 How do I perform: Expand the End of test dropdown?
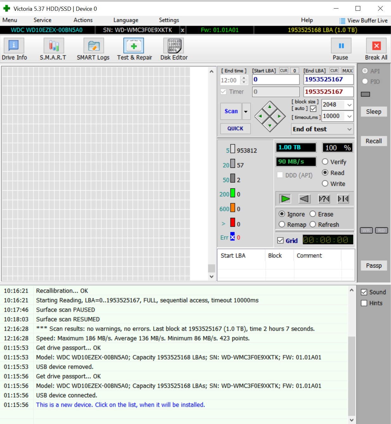coord(322,129)
